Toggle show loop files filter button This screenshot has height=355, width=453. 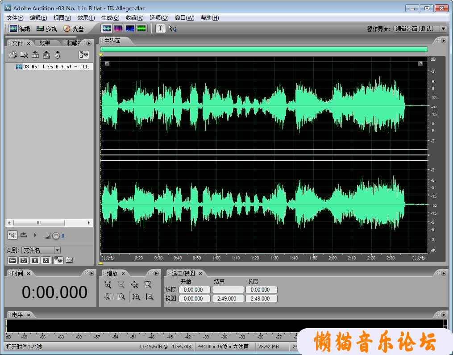click(x=23, y=260)
